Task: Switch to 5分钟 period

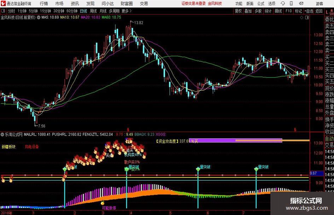Action: [x=33, y=11]
